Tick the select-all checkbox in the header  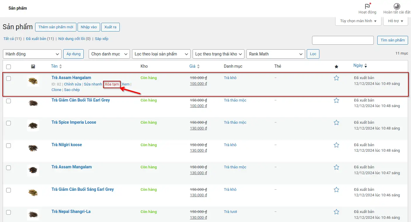pyautogui.click(x=8, y=67)
